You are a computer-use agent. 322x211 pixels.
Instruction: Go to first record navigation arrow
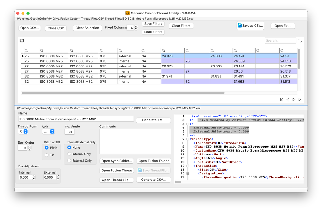pos(281,100)
